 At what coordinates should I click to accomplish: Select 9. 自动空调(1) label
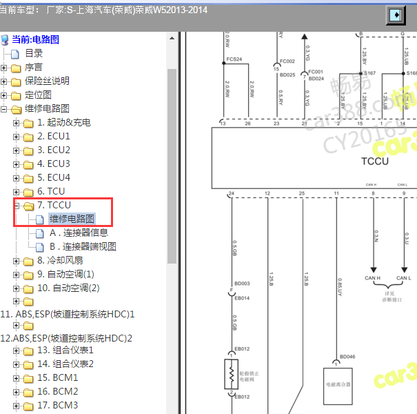65,275
